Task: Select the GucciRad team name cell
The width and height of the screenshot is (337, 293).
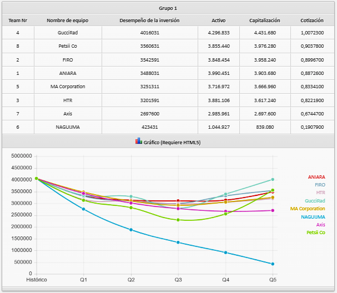Action: coord(68,33)
